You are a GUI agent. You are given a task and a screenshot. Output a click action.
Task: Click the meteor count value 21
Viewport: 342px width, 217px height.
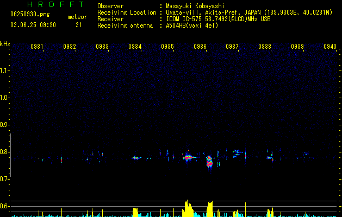click(x=79, y=25)
